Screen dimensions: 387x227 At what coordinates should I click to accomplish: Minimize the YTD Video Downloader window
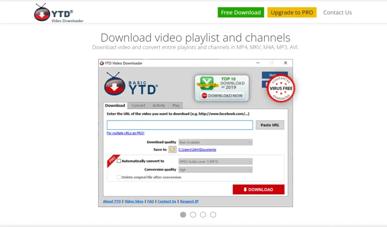pyautogui.click(x=258, y=63)
